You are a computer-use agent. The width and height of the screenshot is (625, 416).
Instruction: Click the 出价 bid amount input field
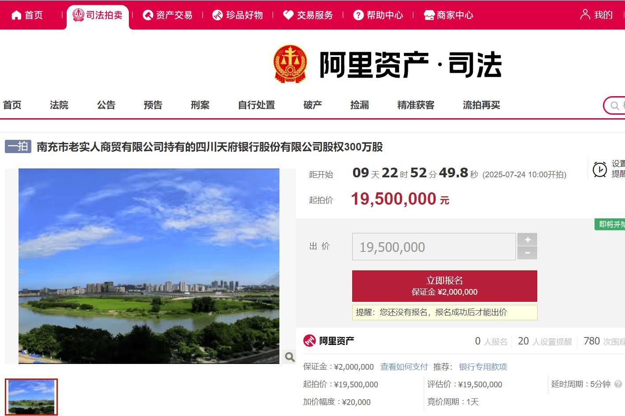pyautogui.click(x=434, y=247)
